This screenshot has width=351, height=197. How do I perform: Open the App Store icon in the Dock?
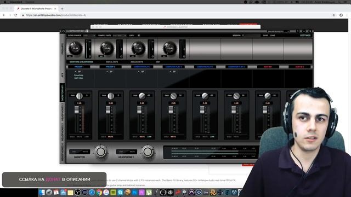pyautogui.click(x=64, y=192)
